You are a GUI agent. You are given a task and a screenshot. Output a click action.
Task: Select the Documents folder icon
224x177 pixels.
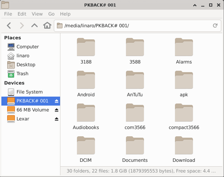coord(135,145)
